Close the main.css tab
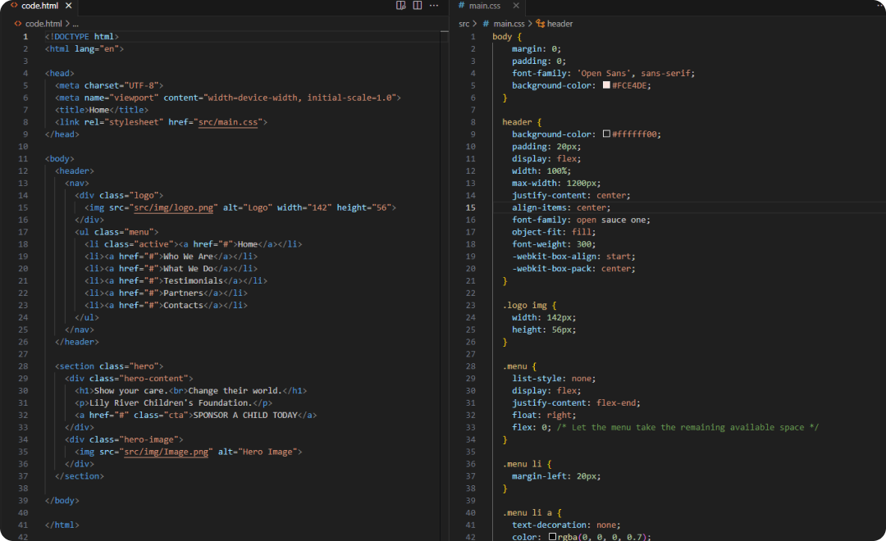886x541 pixels. pyautogui.click(x=515, y=6)
